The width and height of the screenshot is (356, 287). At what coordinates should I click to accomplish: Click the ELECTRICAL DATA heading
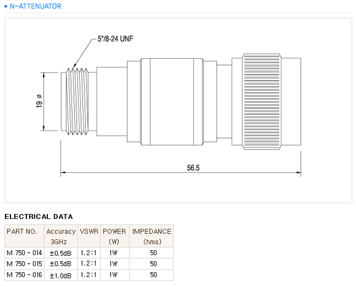point(39,216)
